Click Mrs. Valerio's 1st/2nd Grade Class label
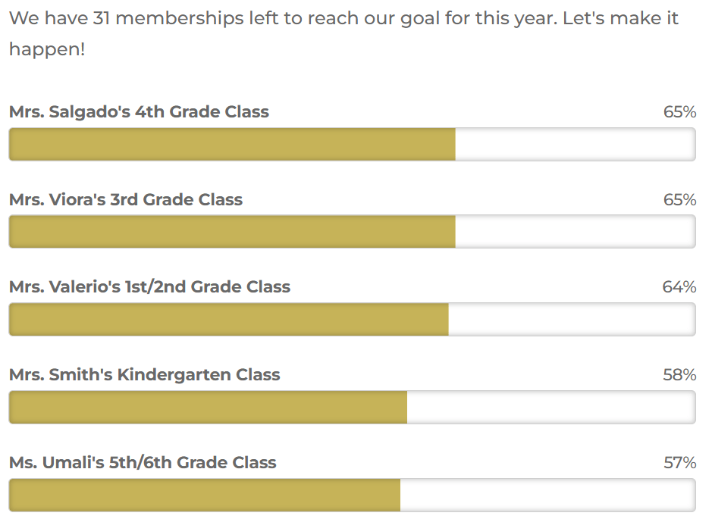 point(149,287)
